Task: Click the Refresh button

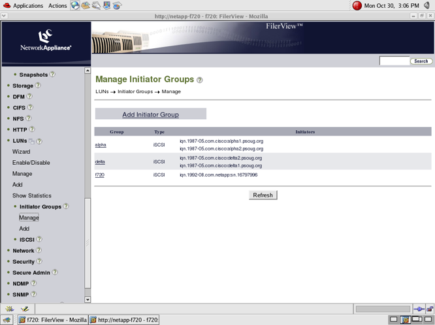Action: 263,195
